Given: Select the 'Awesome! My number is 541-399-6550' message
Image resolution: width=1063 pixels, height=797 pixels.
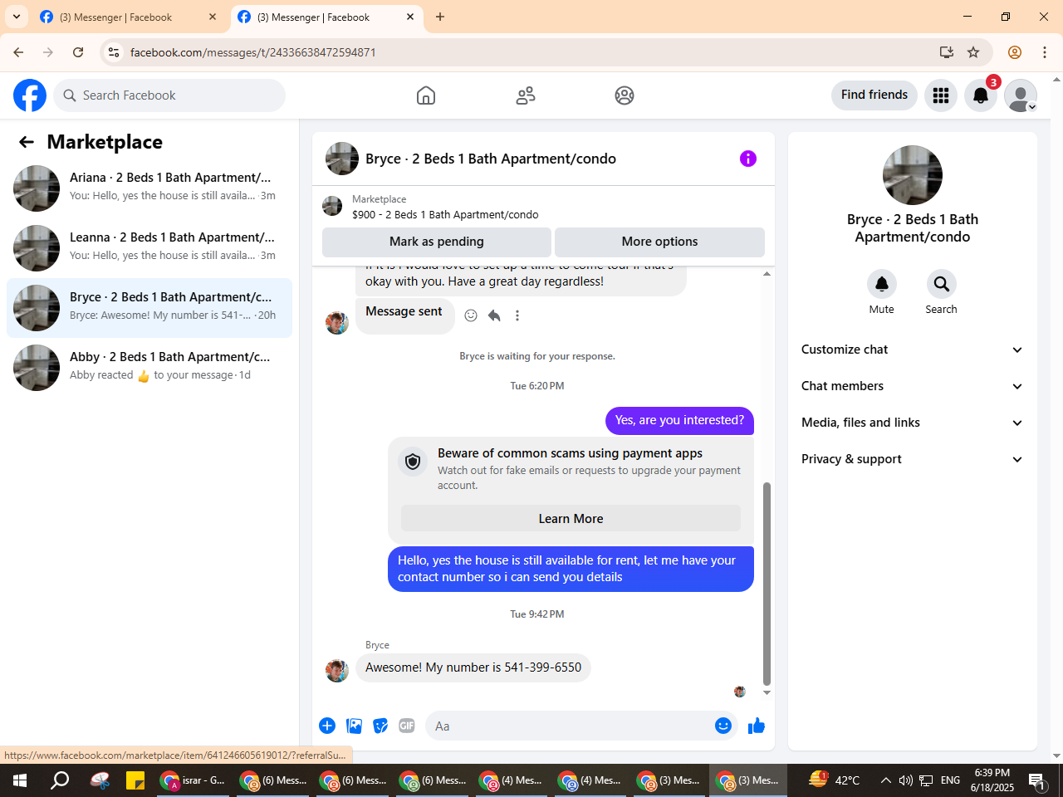Looking at the screenshot, I should 473,667.
